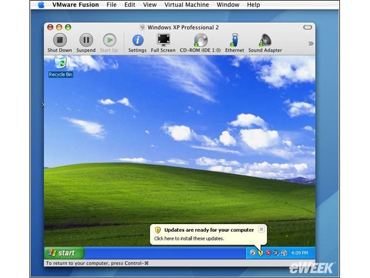Click the CD-ROM (IDE 1:0) device icon
The height and width of the screenshot is (278, 370).
point(200,43)
